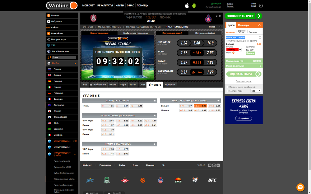The width and height of the screenshot is (311, 194).
Task: Click the Virtus.pro wolf logo
Action: 195,180
